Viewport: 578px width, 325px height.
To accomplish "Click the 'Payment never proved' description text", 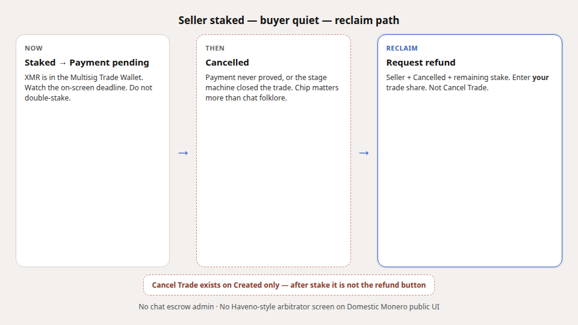I will (x=272, y=88).
